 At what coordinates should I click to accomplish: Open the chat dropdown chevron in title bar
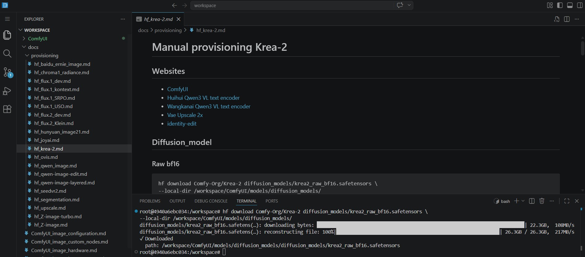point(409,5)
